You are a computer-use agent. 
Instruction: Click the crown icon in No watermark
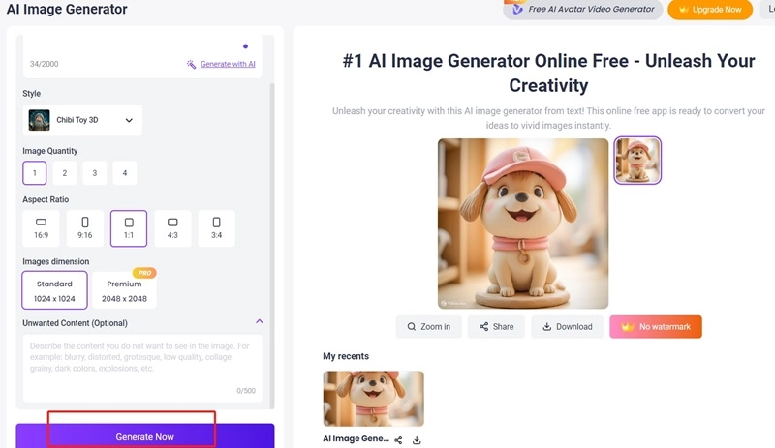tap(628, 326)
